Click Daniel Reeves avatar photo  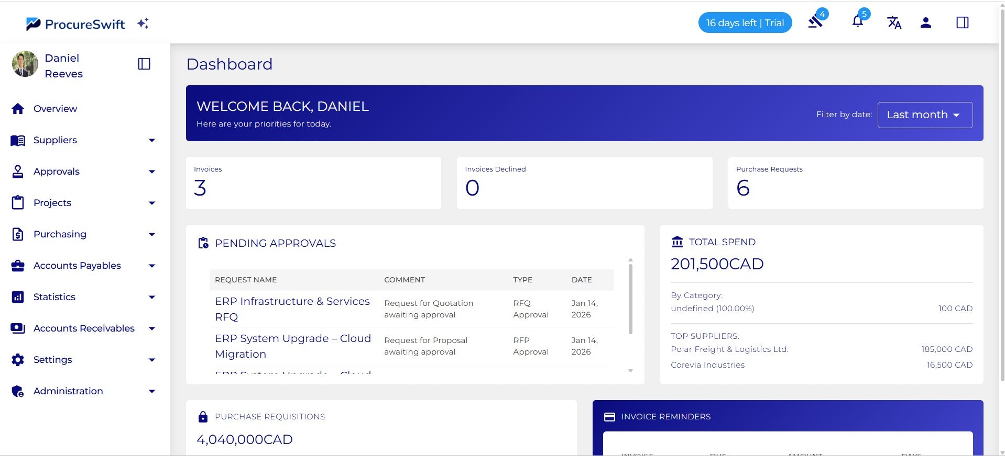(25, 64)
